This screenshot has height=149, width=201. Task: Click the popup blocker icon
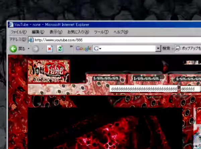178,49
